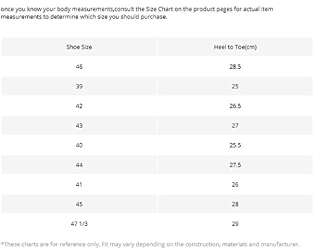316x250 pixels.
Task: Click the 27.5 heel to toe value
Action: [235, 165]
